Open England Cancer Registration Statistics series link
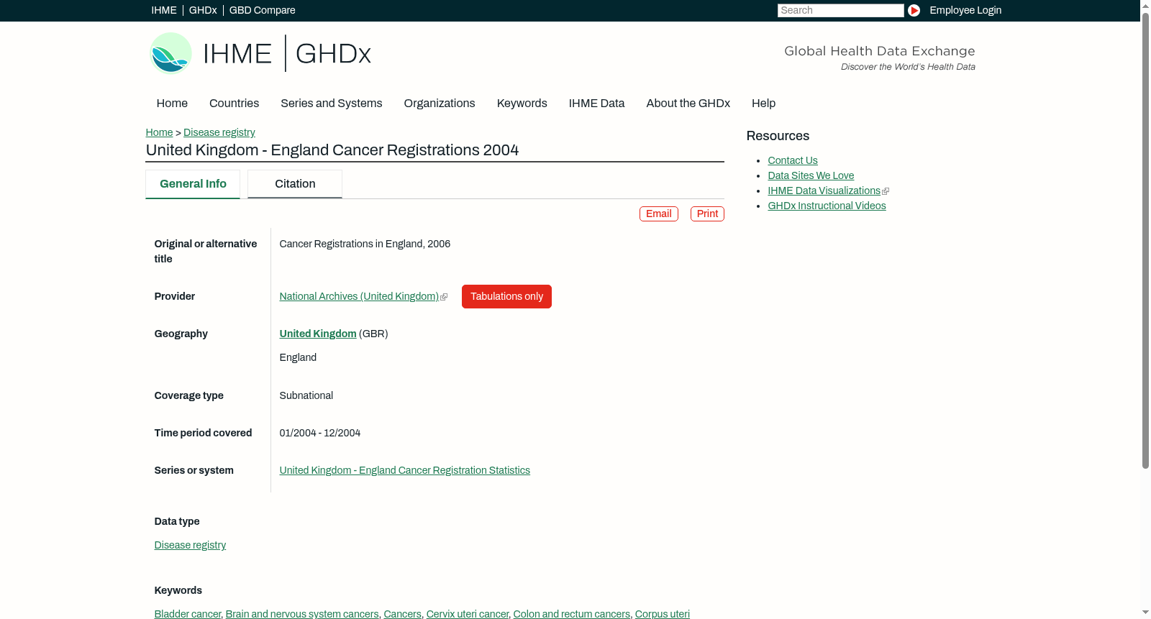 (405, 470)
